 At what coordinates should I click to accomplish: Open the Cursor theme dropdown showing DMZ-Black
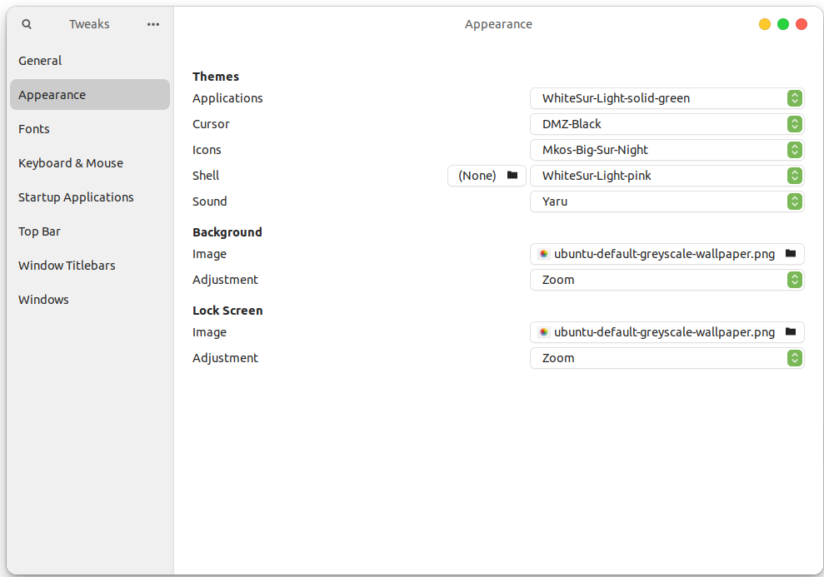[x=667, y=124]
